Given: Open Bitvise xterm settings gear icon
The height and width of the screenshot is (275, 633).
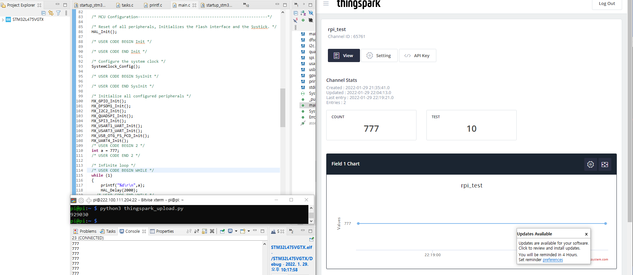Looking at the screenshot, I should click(x=81, y=200).
